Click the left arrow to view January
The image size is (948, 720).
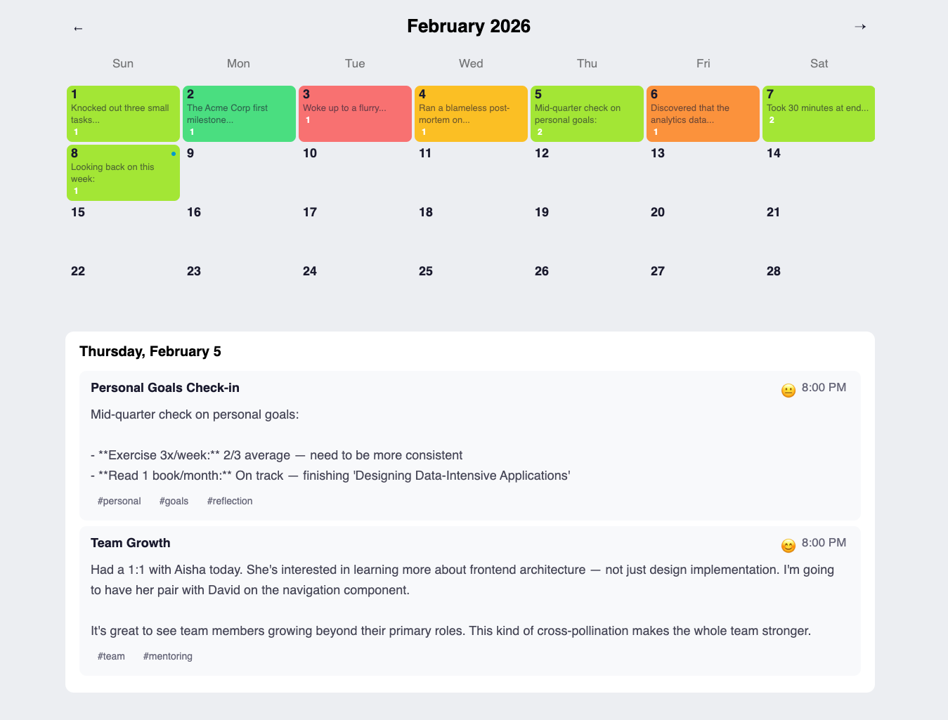(78, 28)
